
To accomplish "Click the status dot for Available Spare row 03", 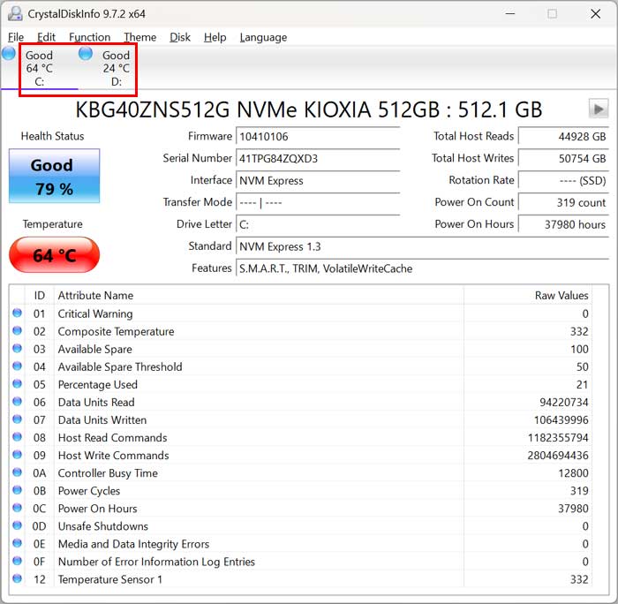I will [x=17, y=349].
